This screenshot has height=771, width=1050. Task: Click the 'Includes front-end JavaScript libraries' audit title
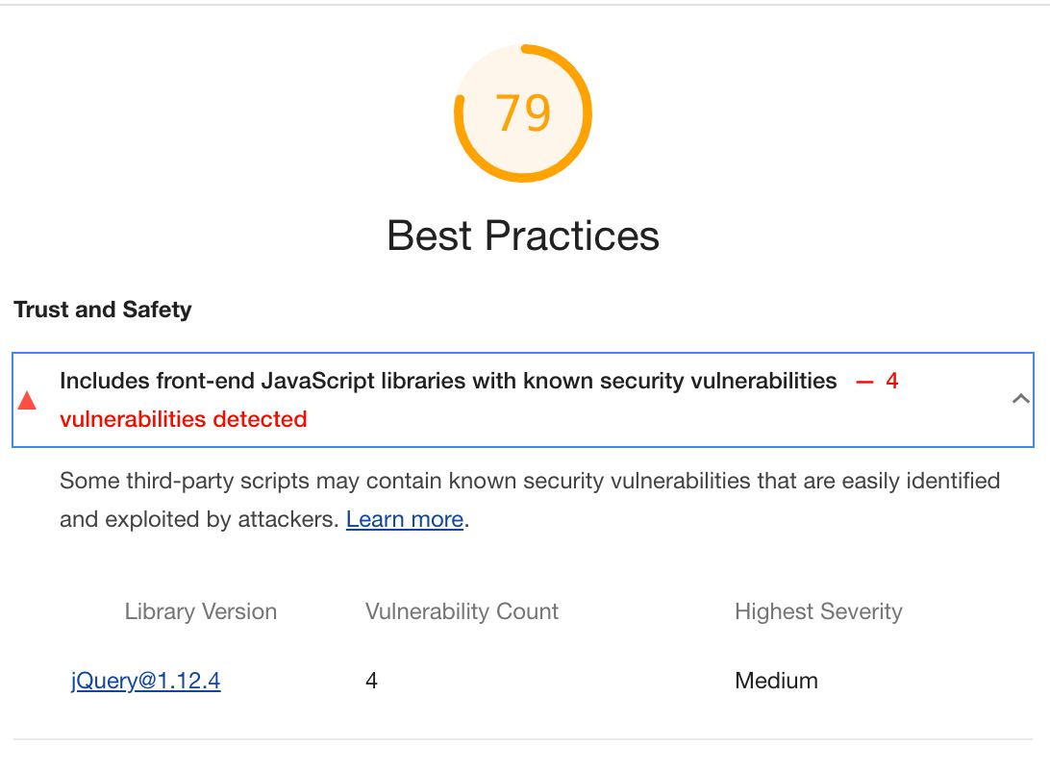(x=448, y=381)
